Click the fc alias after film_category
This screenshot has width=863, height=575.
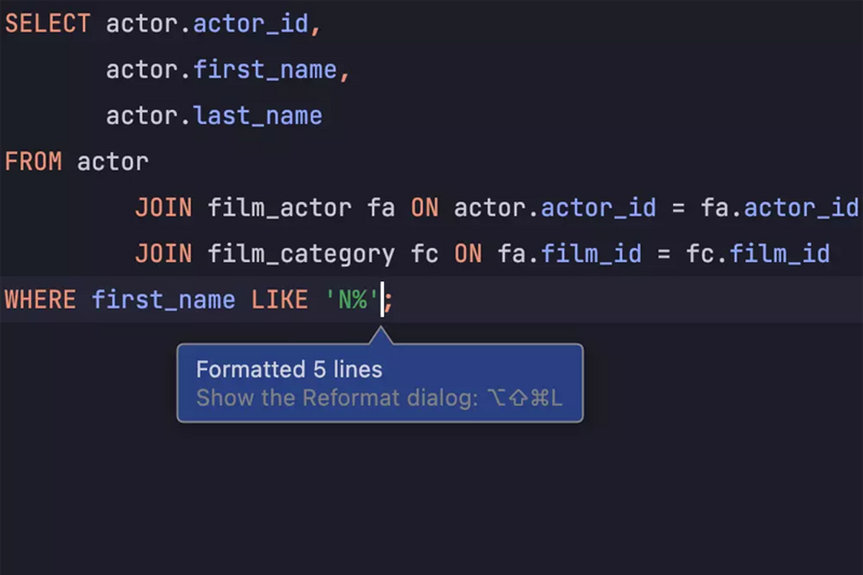424,254
